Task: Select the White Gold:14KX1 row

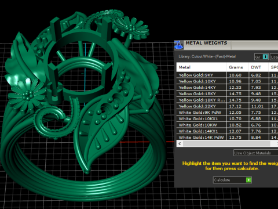Action: tap(227, 131)
